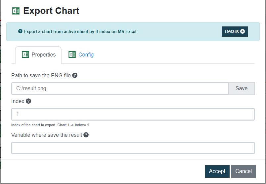Click the hint text below Index field

(x=50, y=125)
